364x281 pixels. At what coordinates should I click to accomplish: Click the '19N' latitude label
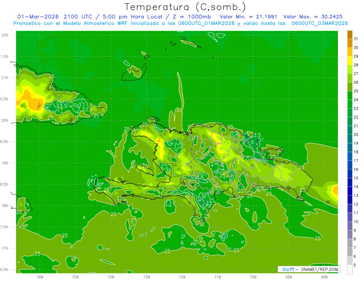pos(5,163)
